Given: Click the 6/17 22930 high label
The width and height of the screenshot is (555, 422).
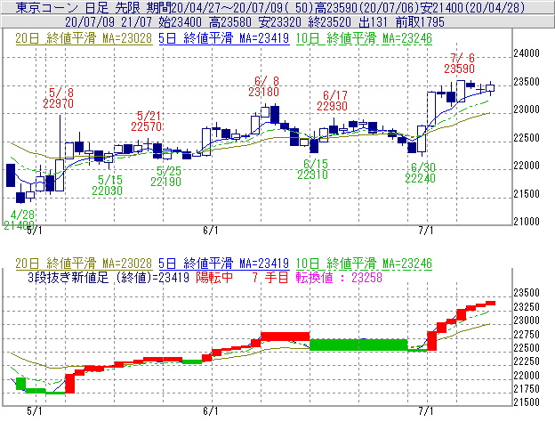Looking at the screenshot, I should (x=332, y=101).
